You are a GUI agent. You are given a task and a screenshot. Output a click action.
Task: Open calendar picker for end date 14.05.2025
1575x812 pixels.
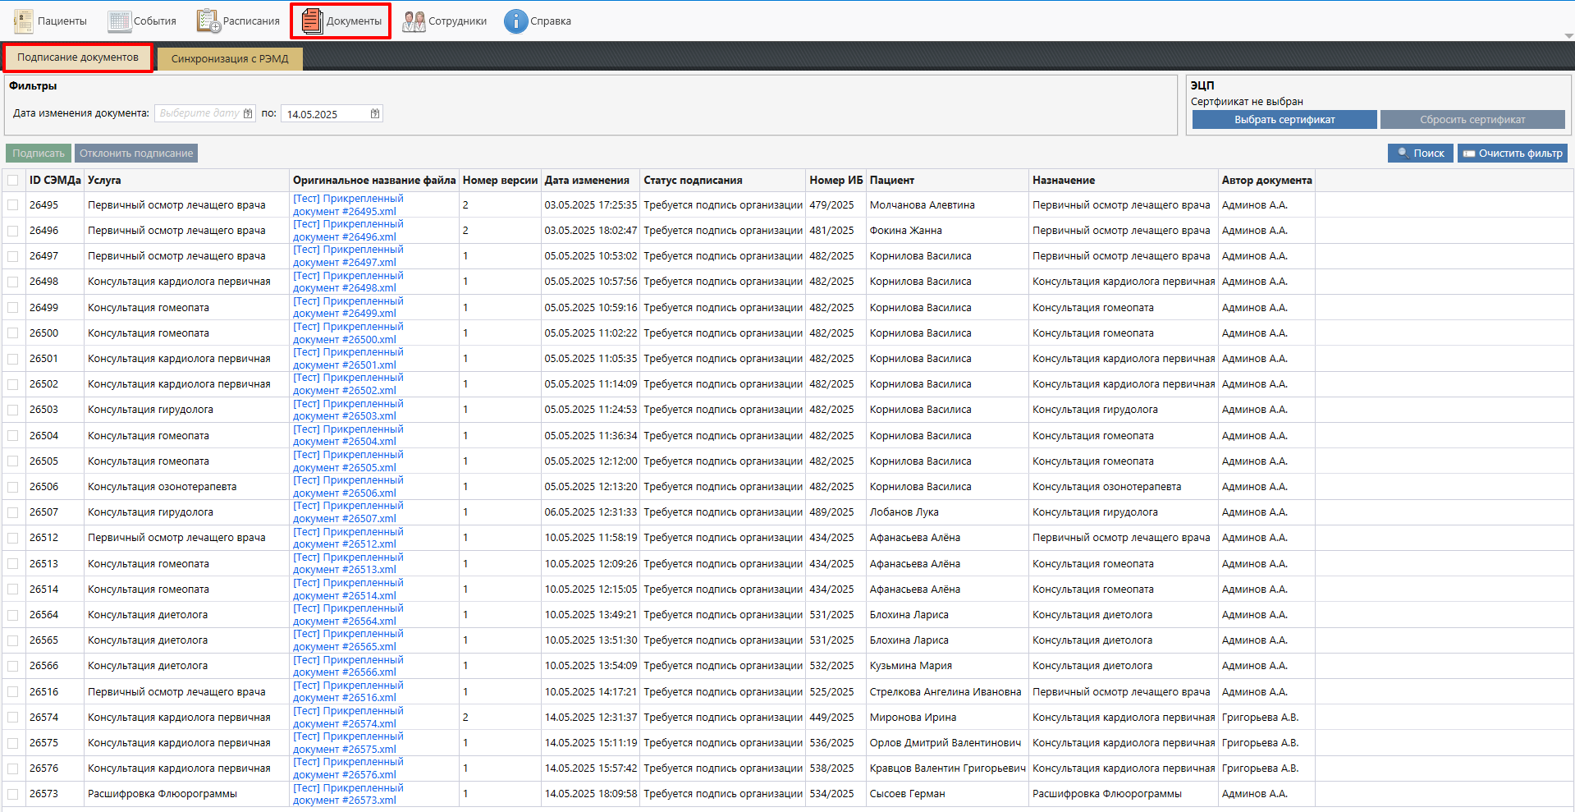click(x=375, y=114)
